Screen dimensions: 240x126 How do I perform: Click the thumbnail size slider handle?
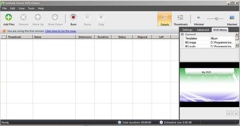click(x=217, y=19)
